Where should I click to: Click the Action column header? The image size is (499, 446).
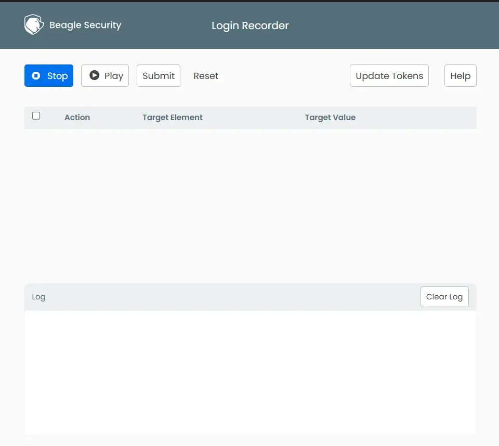coord(77,117)
